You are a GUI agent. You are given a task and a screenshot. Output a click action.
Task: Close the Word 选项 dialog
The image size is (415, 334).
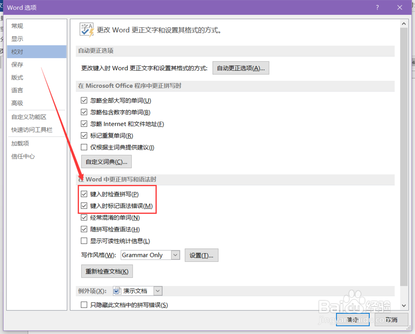[400, 7]
